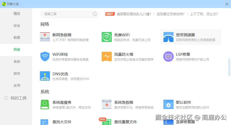Click the LSP修复 title text
The width and height of the screenshot is (231, 125).
[183, 54]
